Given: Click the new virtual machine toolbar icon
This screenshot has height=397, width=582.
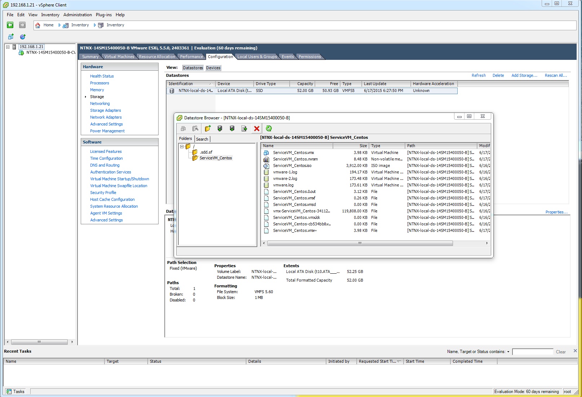Looking at the screenshot, I should pyautogui.click(x=11, y=37).
